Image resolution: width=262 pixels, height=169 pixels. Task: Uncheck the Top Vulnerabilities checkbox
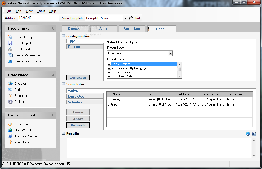coord(110,72)
